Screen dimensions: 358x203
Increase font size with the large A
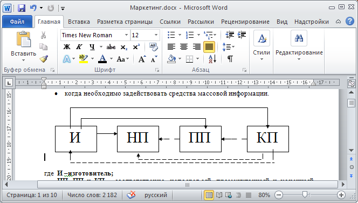(x=142, y=59)
